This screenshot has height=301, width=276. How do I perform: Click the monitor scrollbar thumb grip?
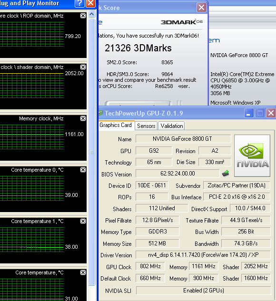pyautogui.click(x=92, y=152)
